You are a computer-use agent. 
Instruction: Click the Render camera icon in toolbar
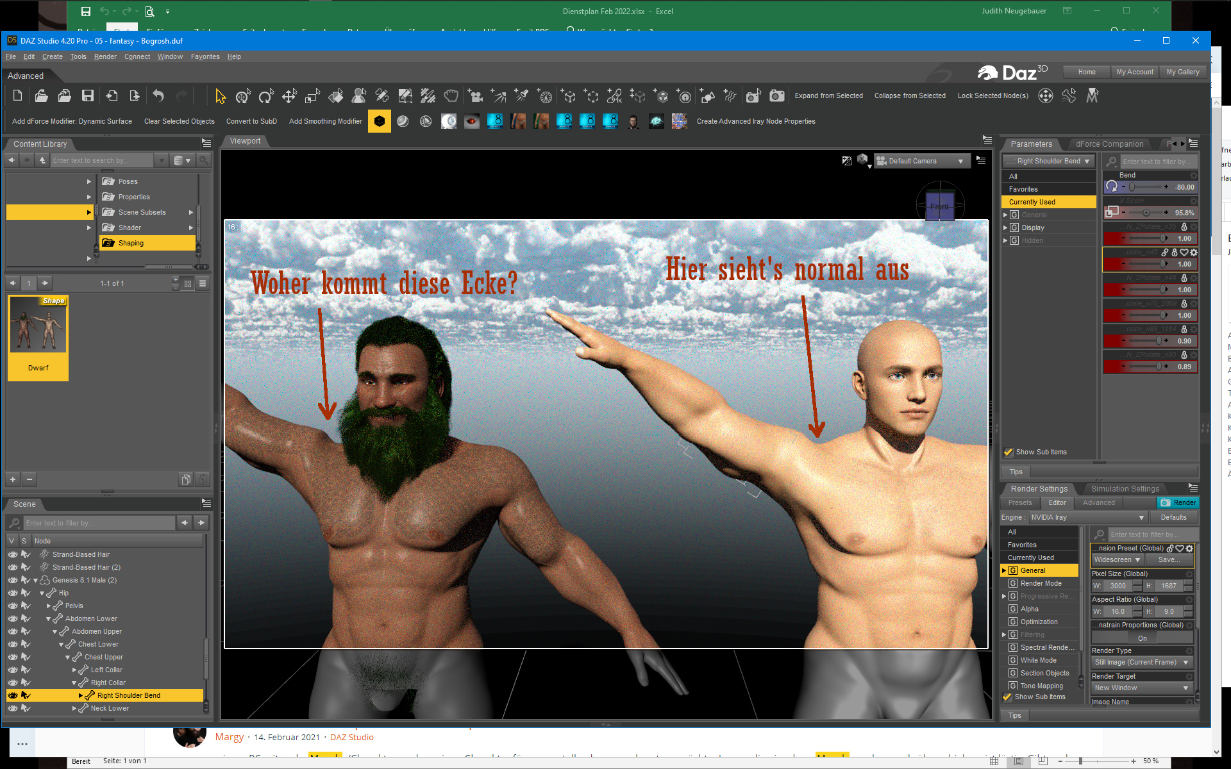(776, 96)
